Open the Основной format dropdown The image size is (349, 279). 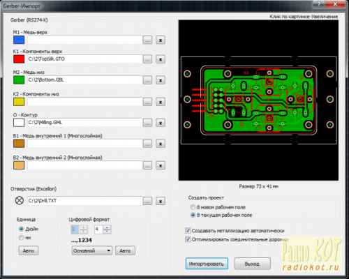coord(92,250)
